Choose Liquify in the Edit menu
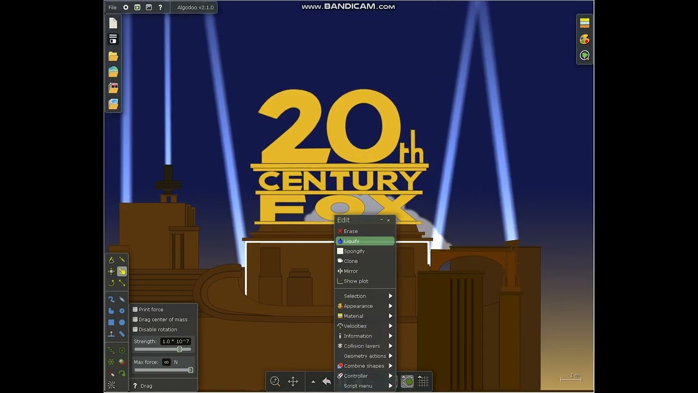Image resolution: width=698 pixels, height=393 pixels. 365,241
